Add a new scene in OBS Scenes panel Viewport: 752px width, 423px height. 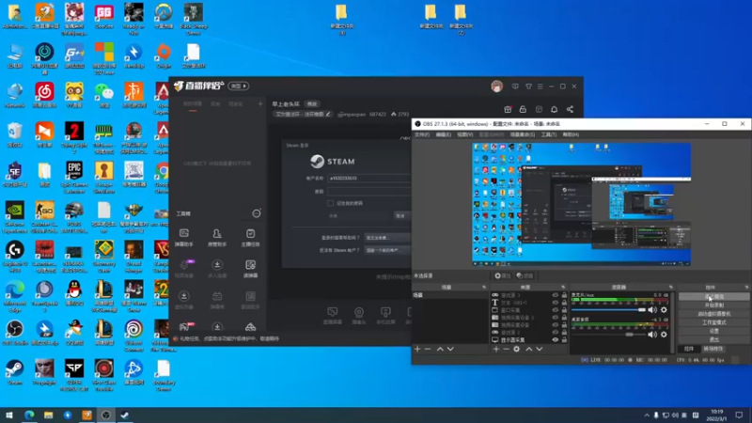[417, 349]
